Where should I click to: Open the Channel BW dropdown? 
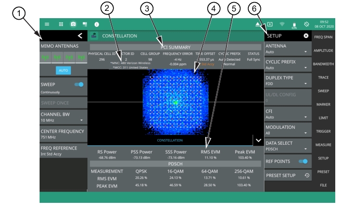click(x=64, y=117)
